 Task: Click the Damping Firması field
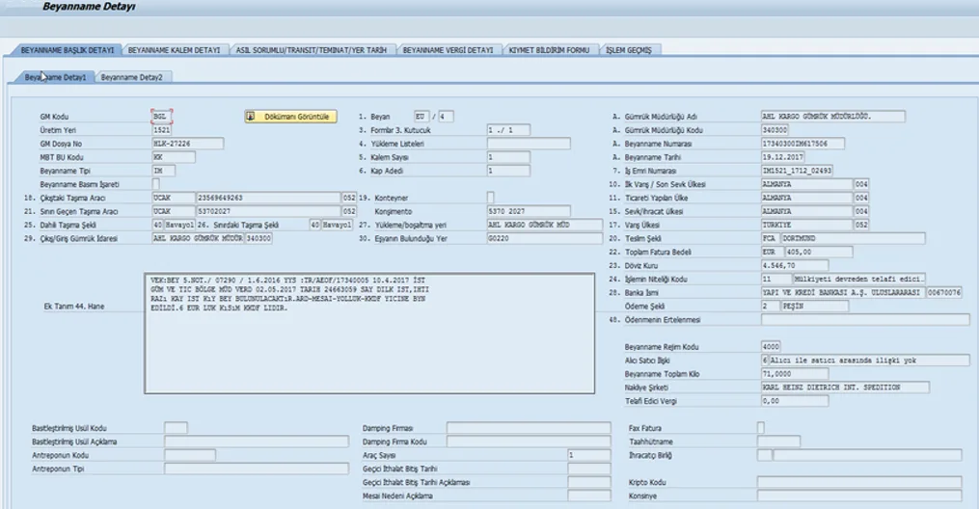(529, 428)
